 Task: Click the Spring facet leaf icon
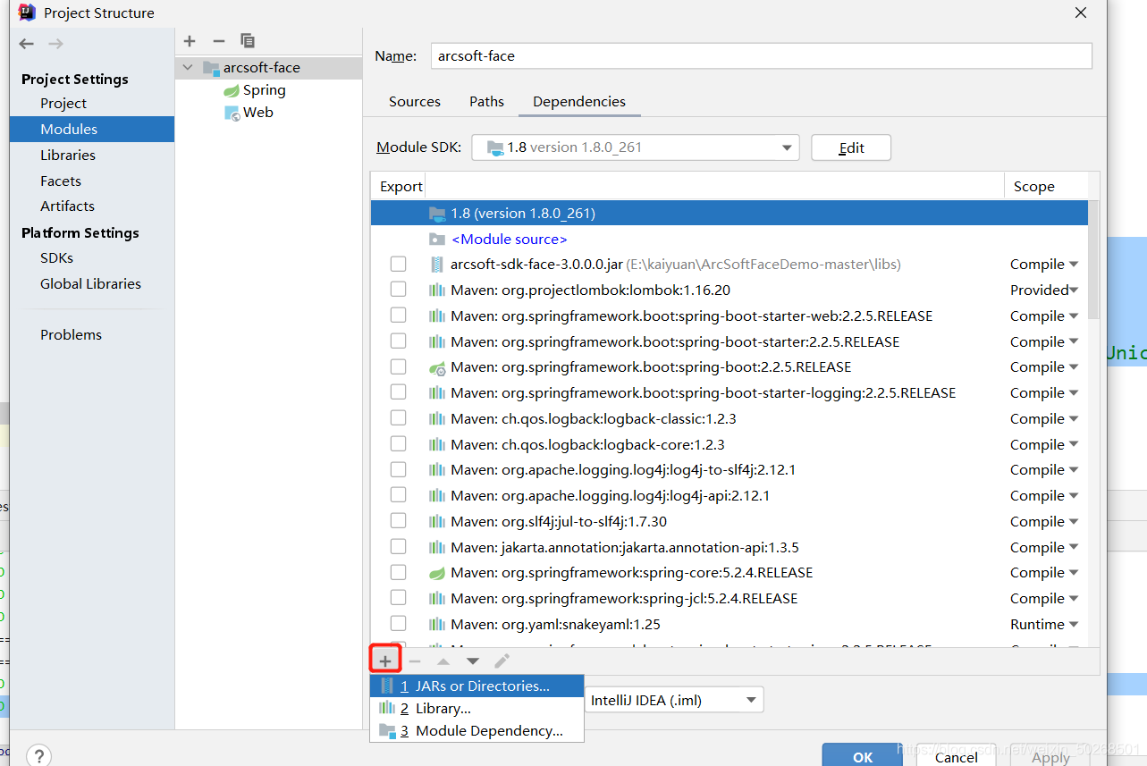click(x=232, y=90)
